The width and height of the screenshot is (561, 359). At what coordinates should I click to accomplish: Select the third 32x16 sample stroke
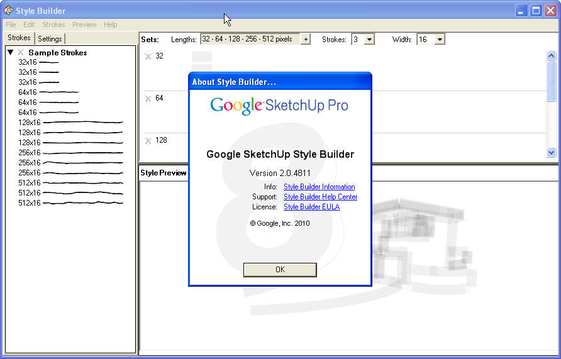pyautogui.click(x=38, y=82)
